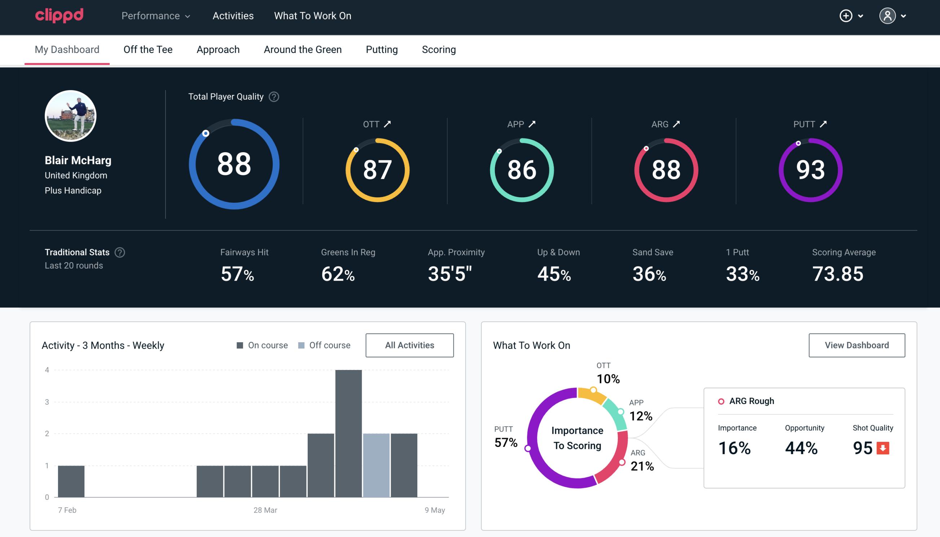
Task: Click the add activity plus icon
Action: tap(847, 16)
